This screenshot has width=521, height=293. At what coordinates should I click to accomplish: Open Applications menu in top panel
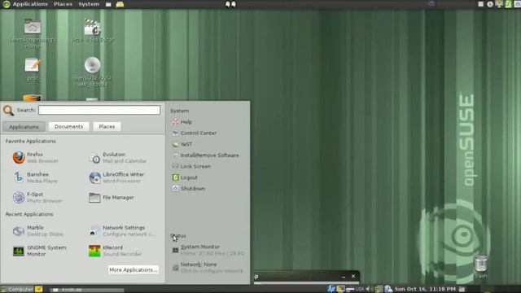tap(30, 4)
